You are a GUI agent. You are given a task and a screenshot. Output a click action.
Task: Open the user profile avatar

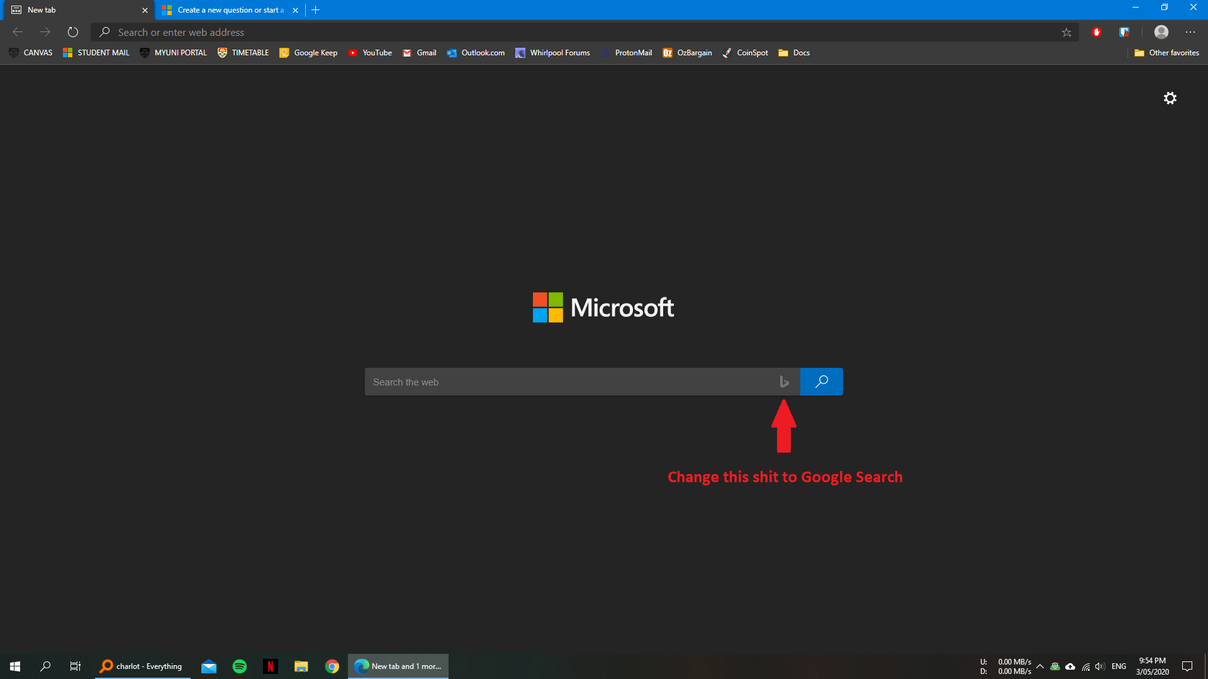[x=1161, y=32]
